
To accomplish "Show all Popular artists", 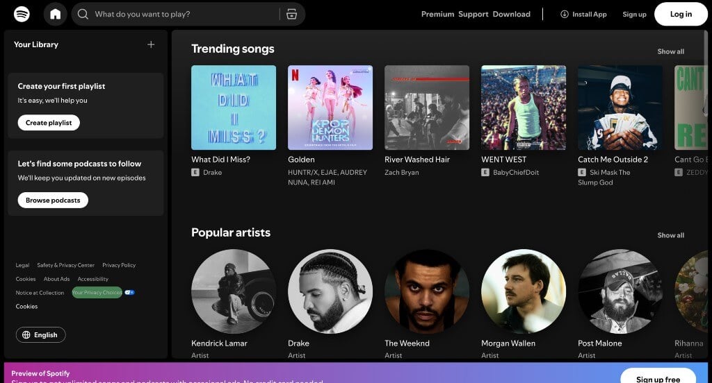I will 671,235.
